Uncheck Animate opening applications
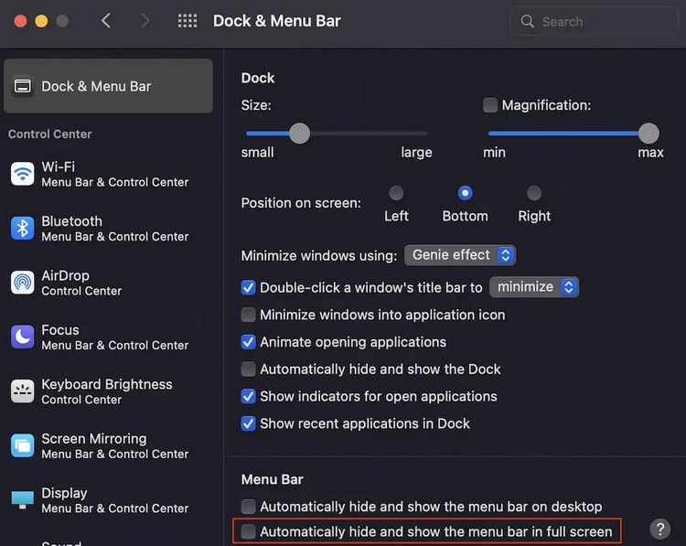Screen dimensions: 686x546 coord(248,342)
